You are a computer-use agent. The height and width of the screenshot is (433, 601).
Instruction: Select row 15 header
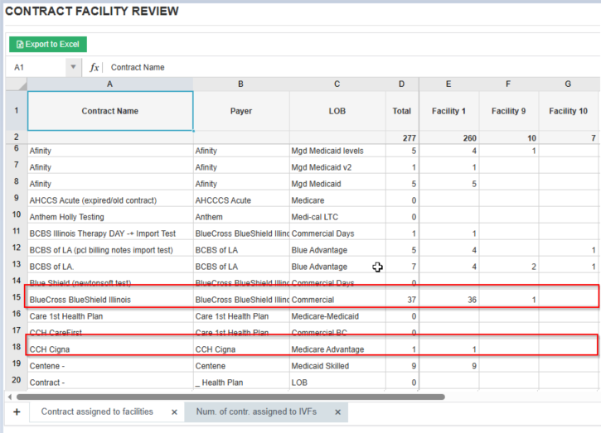click(x=17, y=297)
